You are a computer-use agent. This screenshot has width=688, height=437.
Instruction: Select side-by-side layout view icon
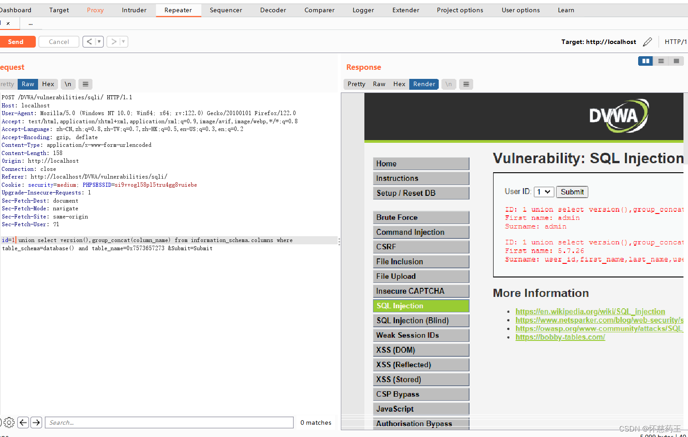pyautogui.click(x=645, y=61)
